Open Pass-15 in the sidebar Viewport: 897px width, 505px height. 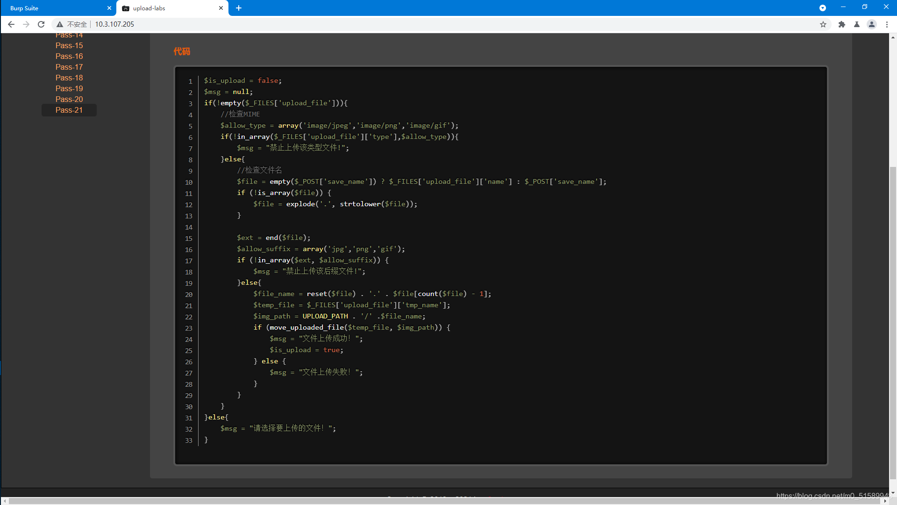(x=69, y=45)
